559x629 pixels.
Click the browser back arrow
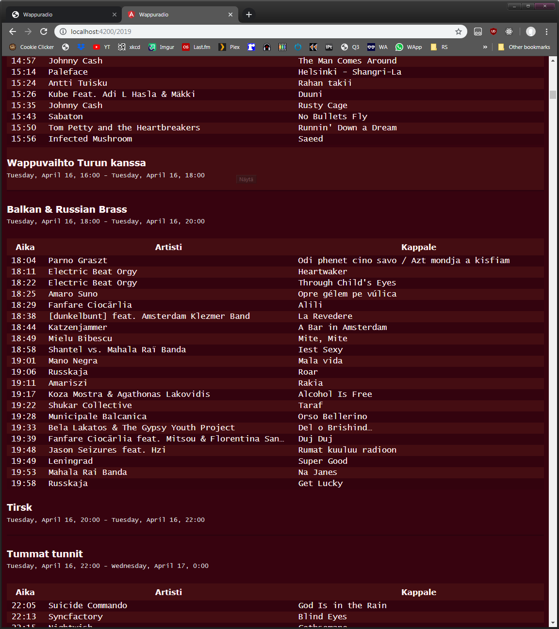tap(13, 31)
